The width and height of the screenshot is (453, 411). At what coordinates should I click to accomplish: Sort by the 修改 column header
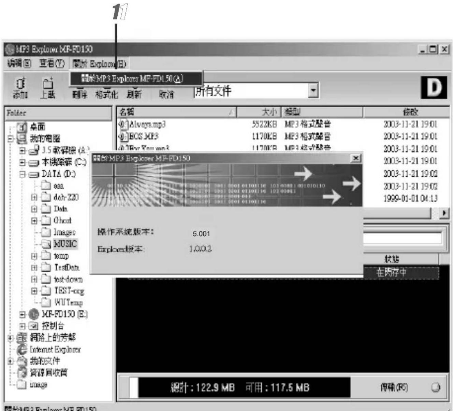pos(407,112)
